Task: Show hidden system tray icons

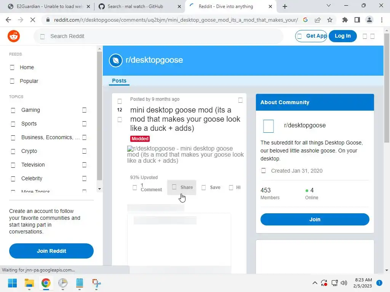Action: tap(315, 283)
